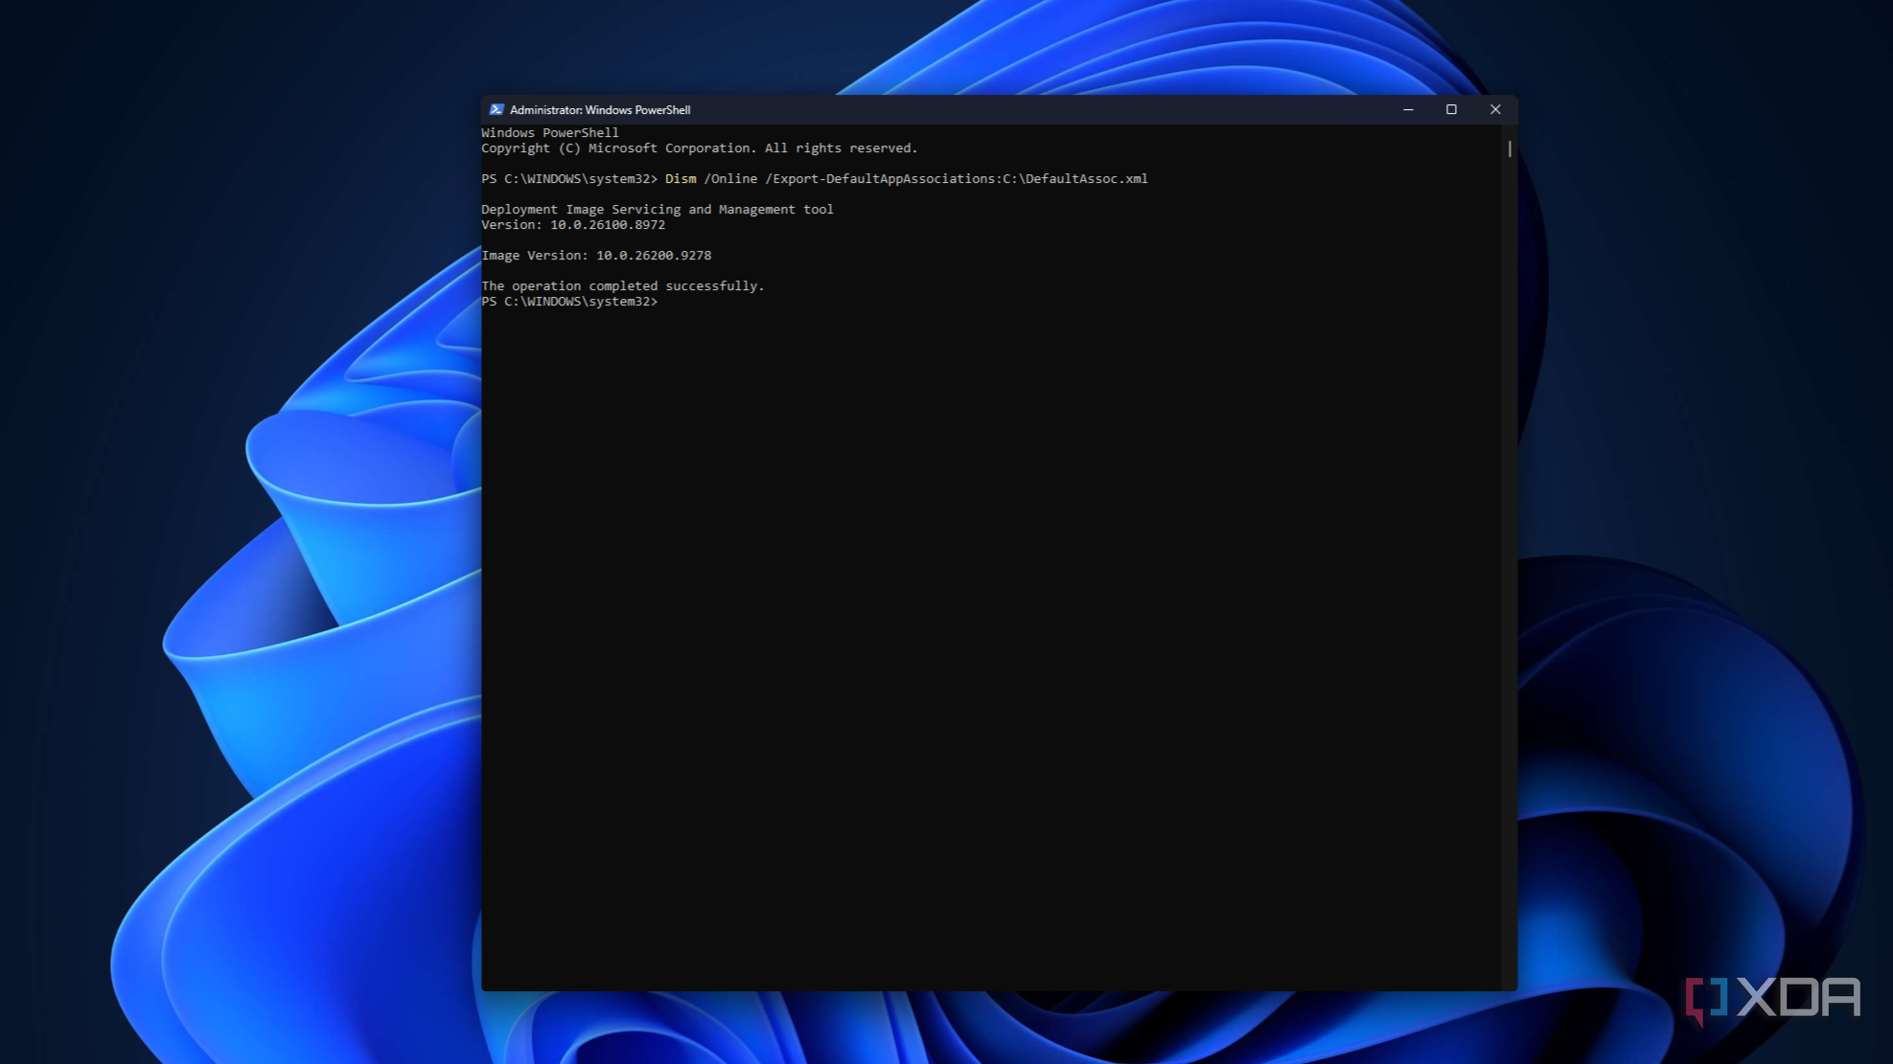
Task: Maximize the Windows PowerShell window
Action: click(x=1451, y=110)
